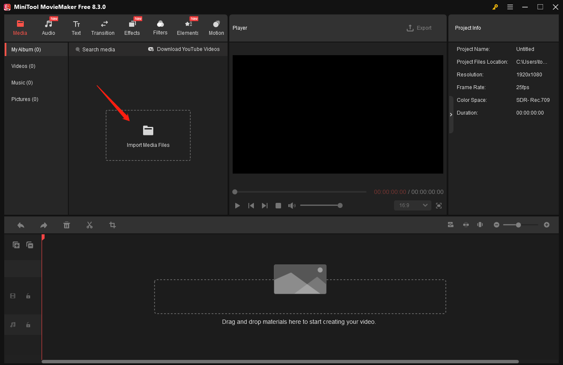Click the red timeline playhead marker
Viewport: 563px width, 365px height.
coord(42,238)
